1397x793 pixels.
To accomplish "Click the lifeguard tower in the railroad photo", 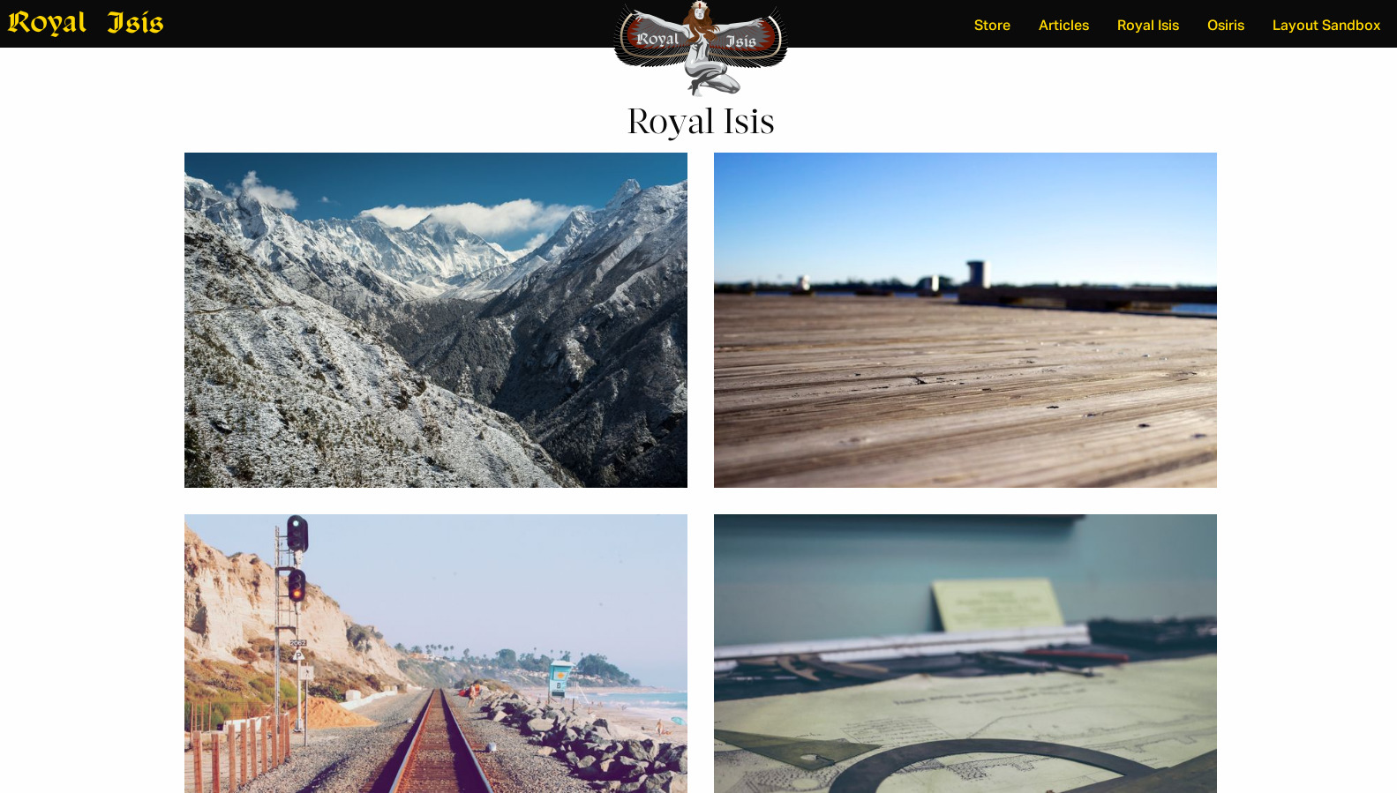I will click(x=560, y=679).
